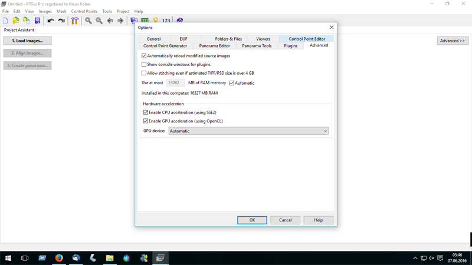
Task: Open the Control Points menu
Action: [x=84, y=11]
